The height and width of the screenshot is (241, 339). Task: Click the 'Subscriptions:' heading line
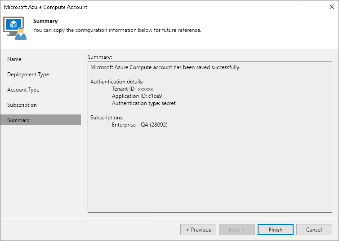(107, 118)
